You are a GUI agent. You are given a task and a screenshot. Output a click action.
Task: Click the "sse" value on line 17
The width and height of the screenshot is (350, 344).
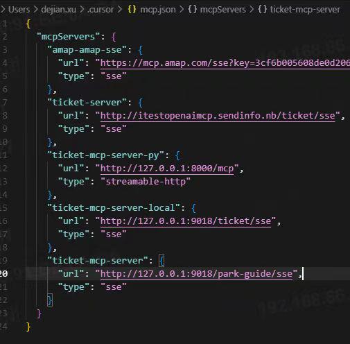point(114,234)
